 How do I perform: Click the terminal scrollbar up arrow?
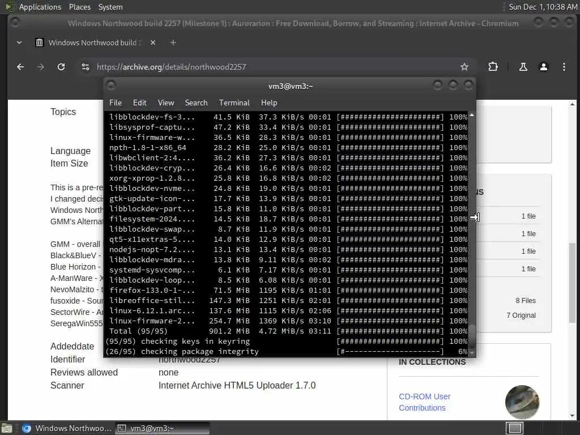(472, 116)
